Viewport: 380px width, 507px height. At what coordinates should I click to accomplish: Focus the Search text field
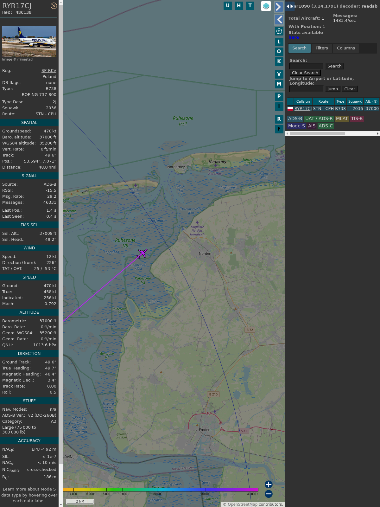[x=307, y=66]
